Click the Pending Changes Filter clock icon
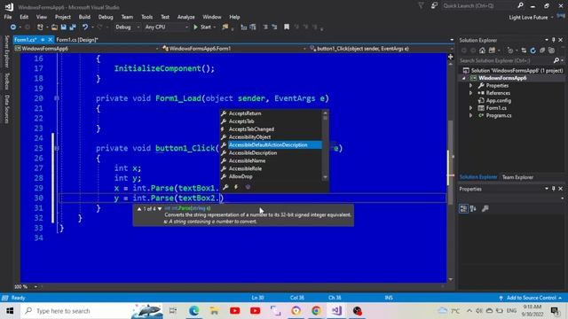This screenshot has width=568, height=319. [510, 51]
